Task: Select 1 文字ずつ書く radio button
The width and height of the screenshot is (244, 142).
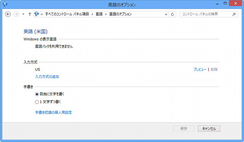Action: pos(37,102)
